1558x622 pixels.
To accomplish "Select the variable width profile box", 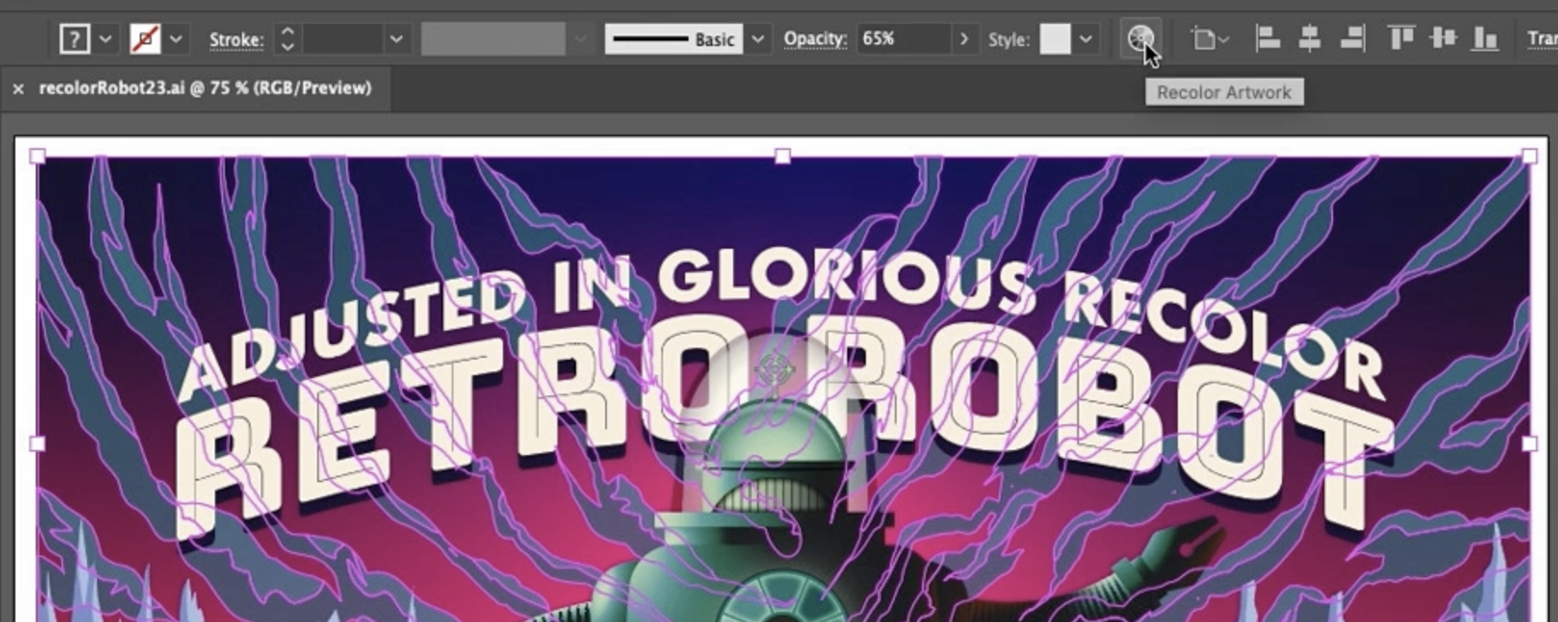I will pyautogui.click(x=493, y=39).
